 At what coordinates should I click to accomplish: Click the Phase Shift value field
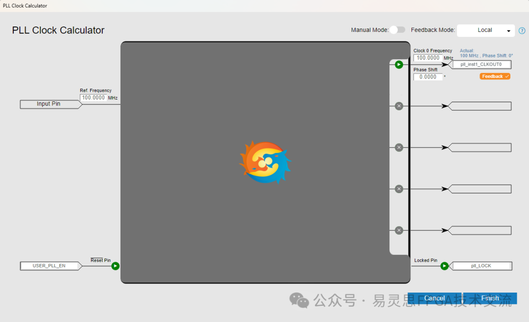pyautogui.click(x=428, y=77)
